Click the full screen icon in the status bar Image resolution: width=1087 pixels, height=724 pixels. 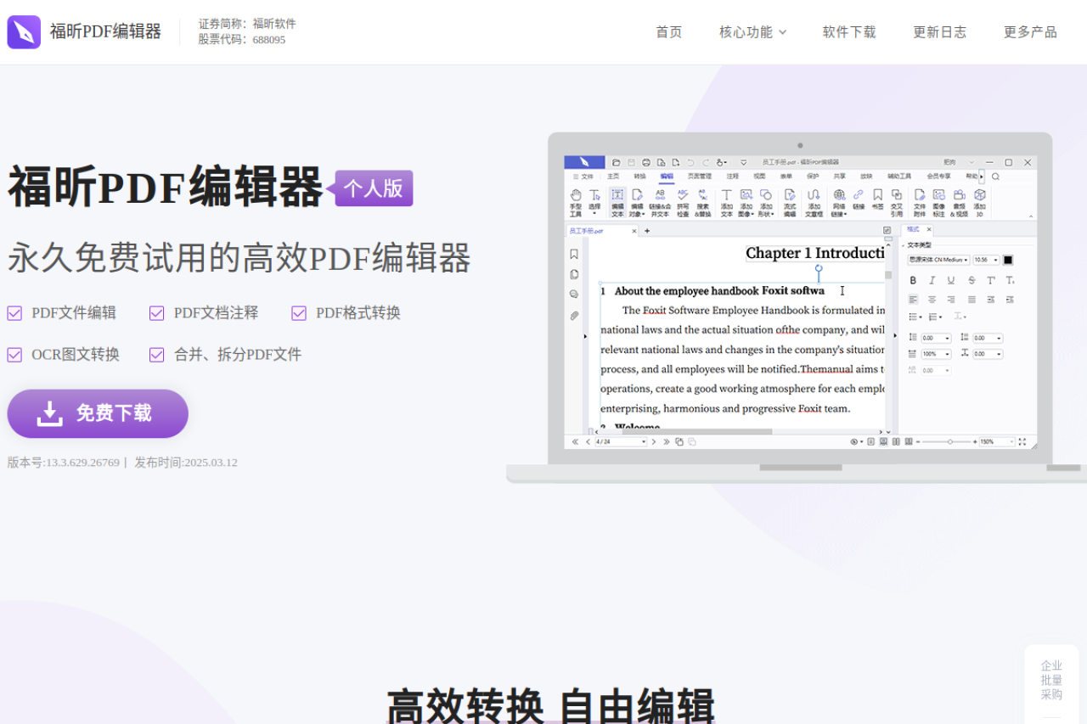click(x=1022, y=441)
